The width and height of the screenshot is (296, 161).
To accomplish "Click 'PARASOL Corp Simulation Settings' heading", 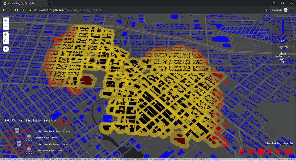I will tap(31, 120).
